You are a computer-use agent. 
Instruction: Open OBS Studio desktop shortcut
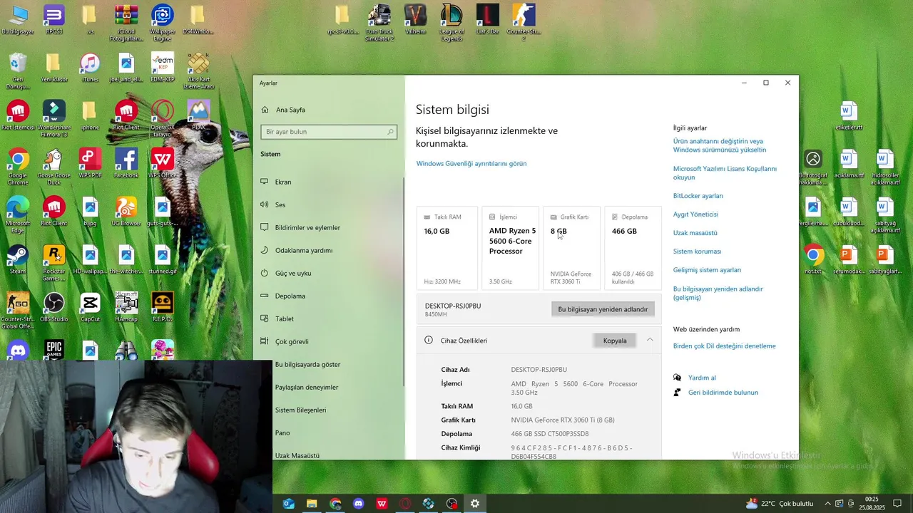(x=54, y=307)
